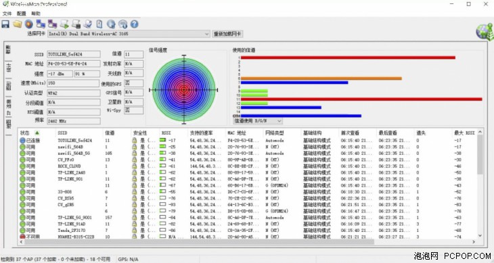This screenshot has height=263, width=494.
Task: Click the purple network computers toolbar icon
Action: pos(52,24)
